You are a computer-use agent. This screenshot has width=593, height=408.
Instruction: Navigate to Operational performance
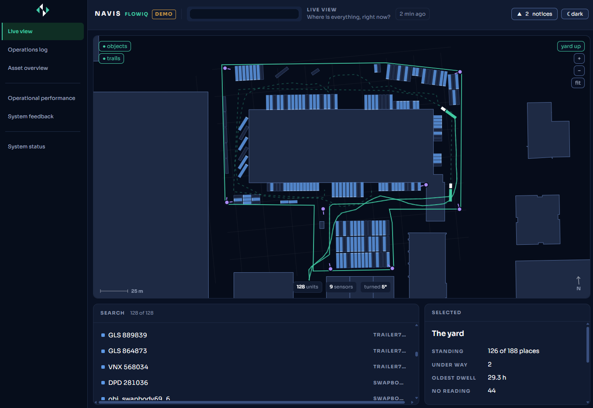tap(43, 98)
